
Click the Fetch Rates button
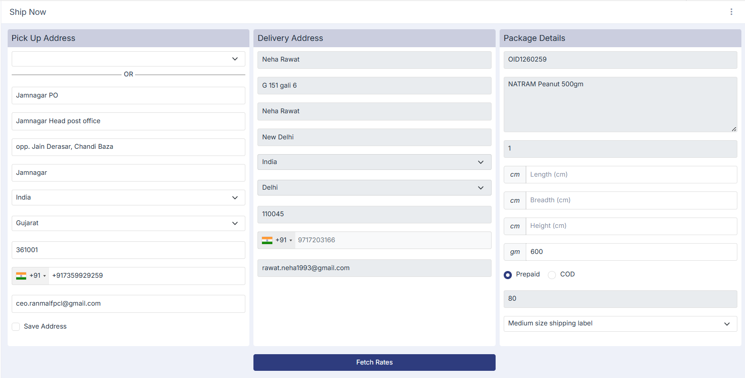tap(374, 362)
